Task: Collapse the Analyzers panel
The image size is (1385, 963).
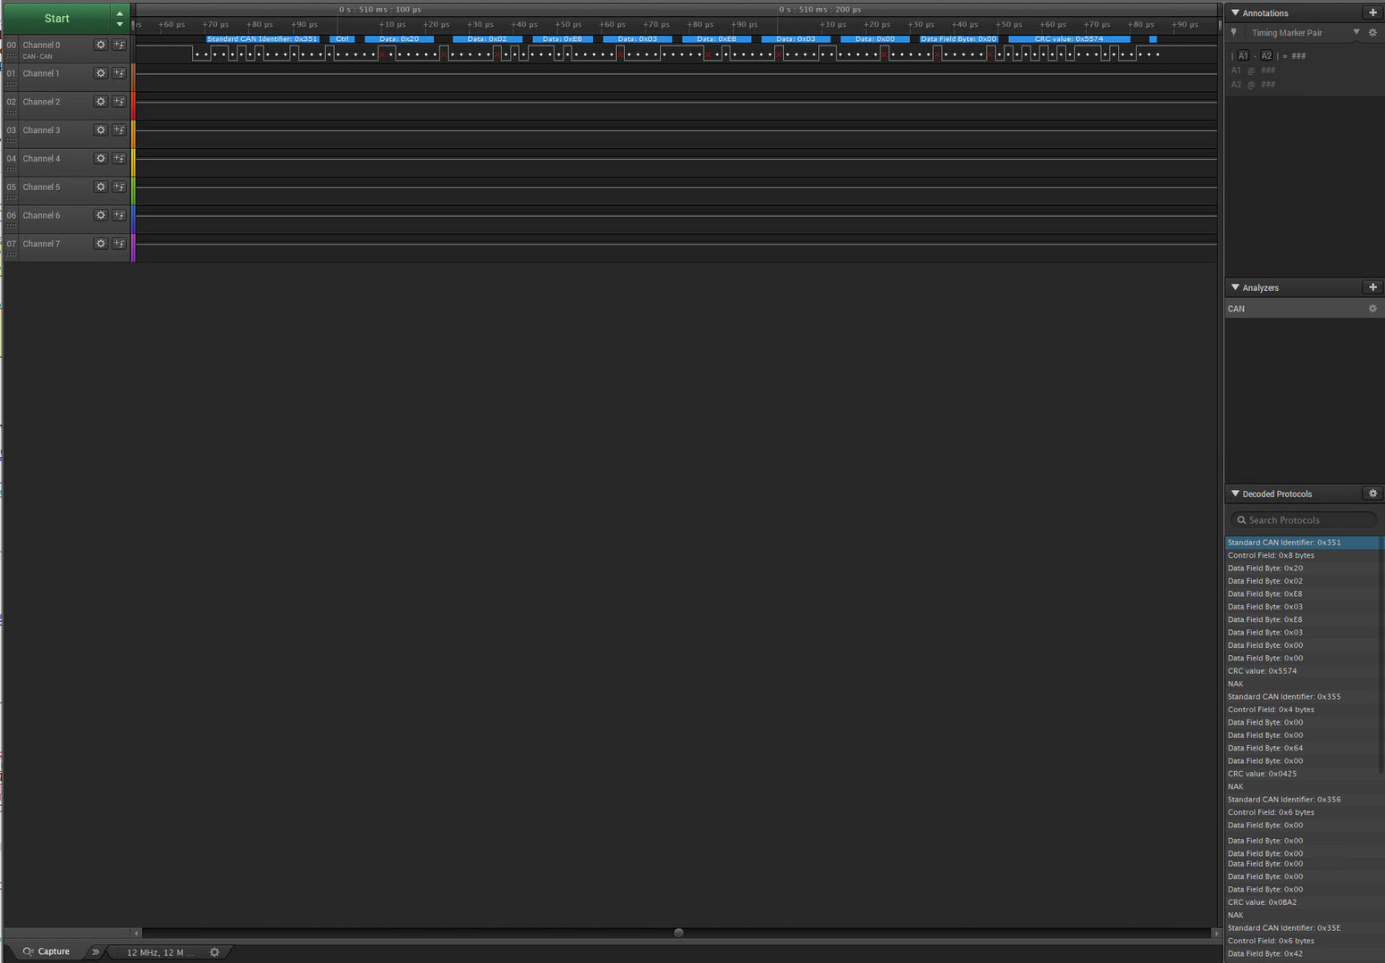Action: pyautogui.click(x=1235, y=287)
